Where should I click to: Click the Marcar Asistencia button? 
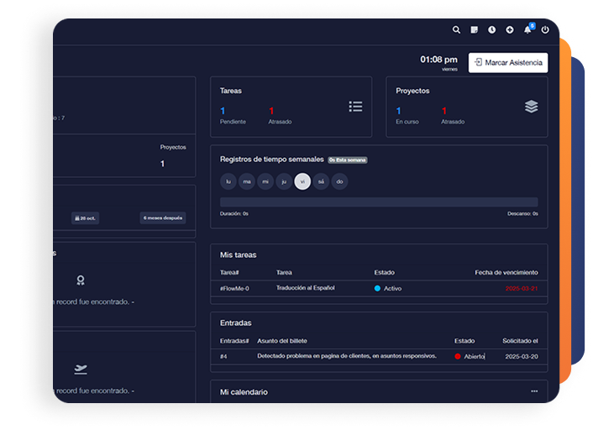tap(508, 62)
